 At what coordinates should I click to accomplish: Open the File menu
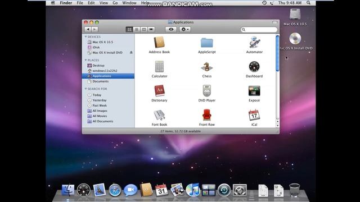80,3
